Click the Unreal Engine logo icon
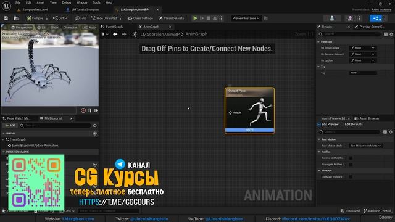This screenshot has width=395, height=222. pos(6,6)
